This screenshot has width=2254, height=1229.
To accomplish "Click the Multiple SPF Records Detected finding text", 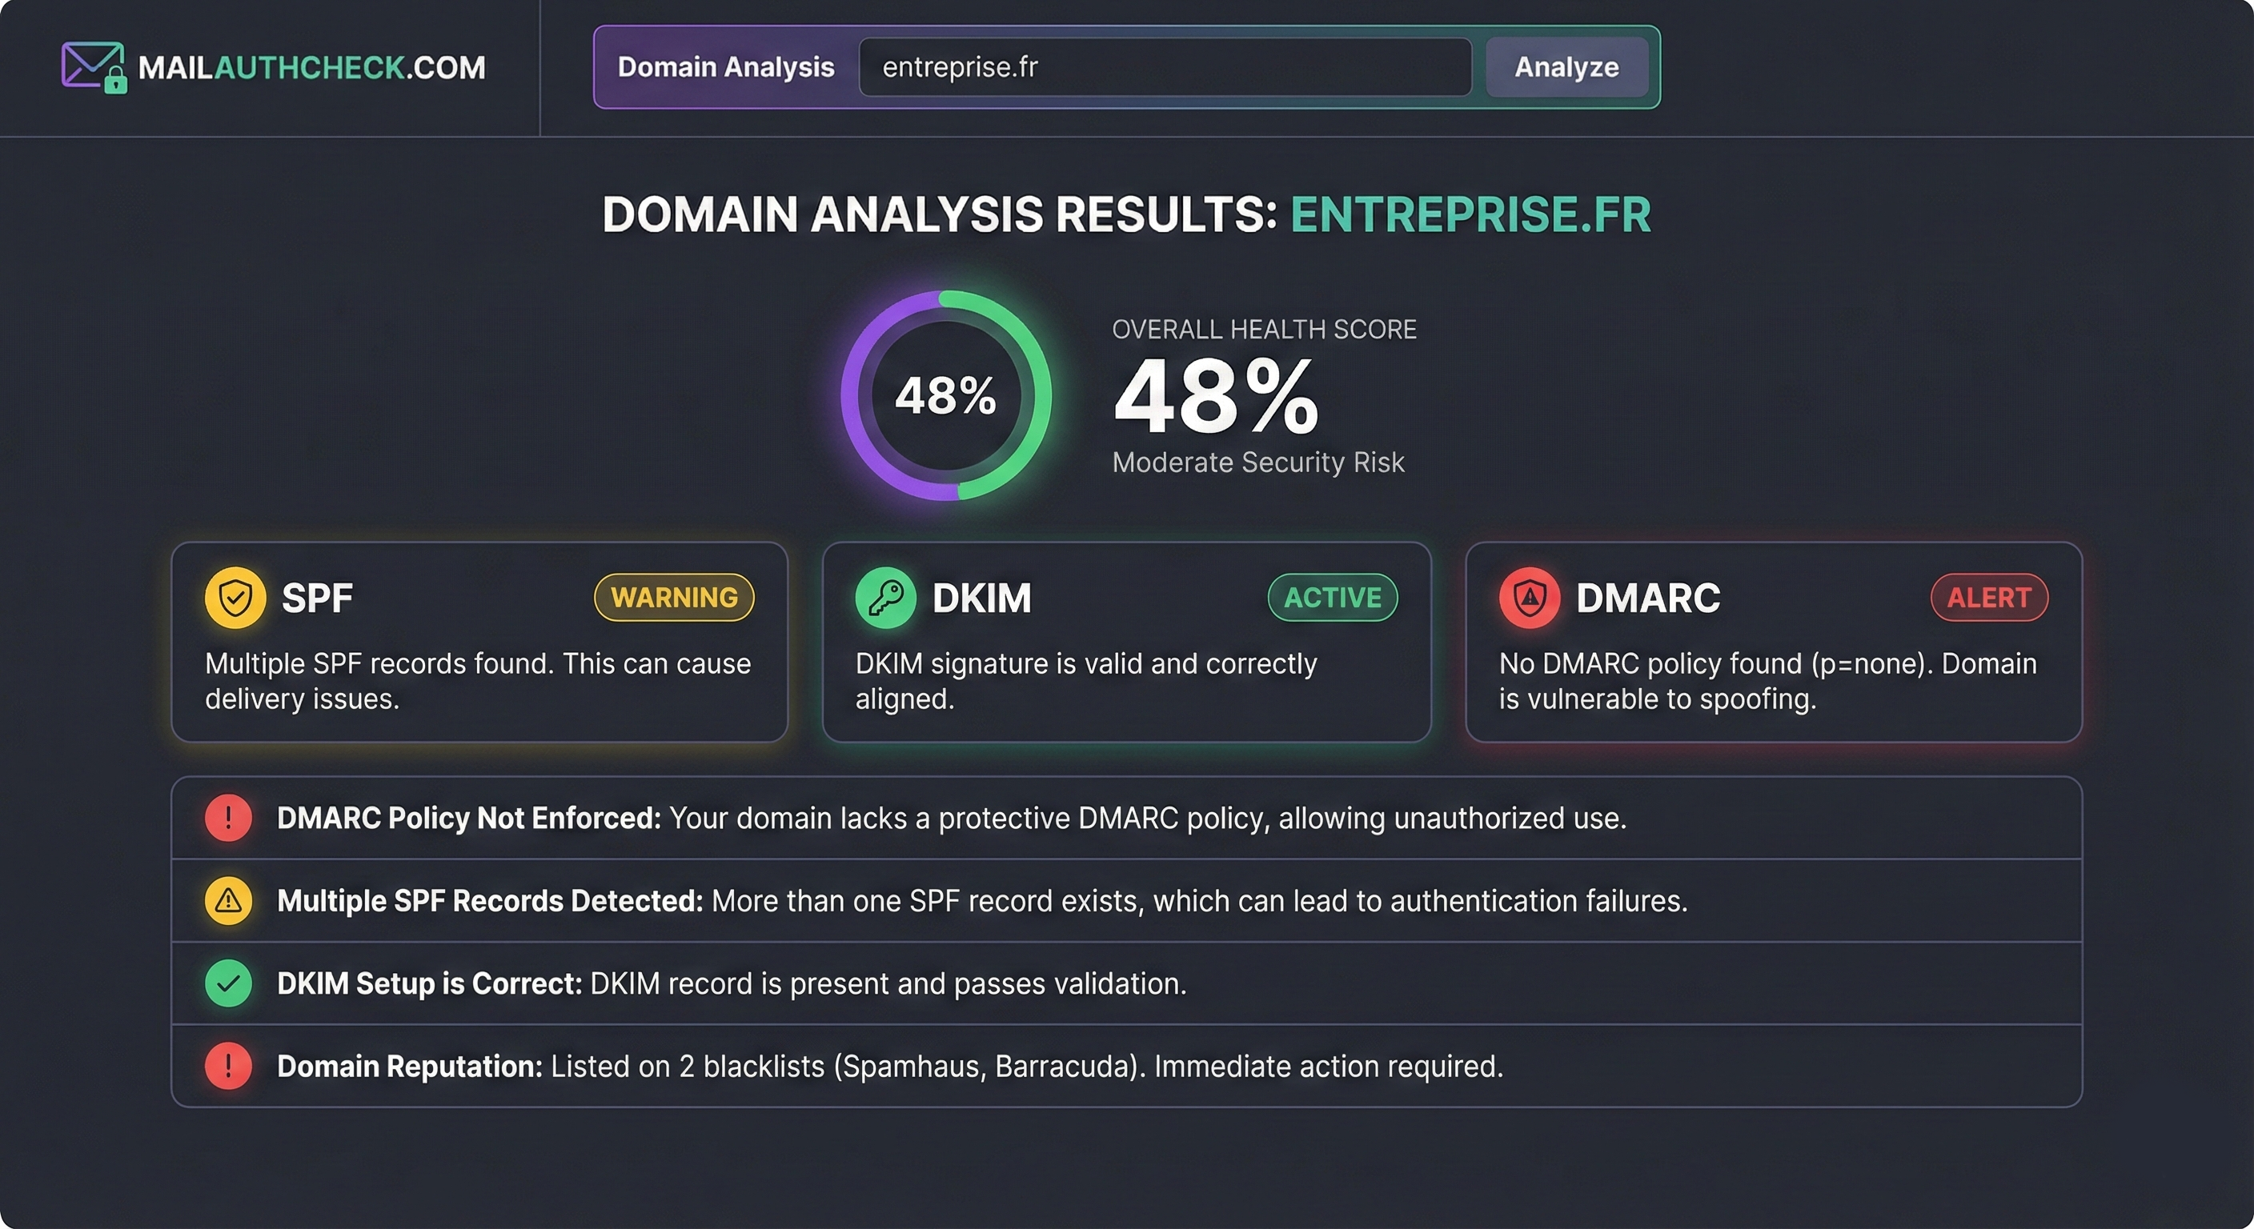I will (x=982, y=900).
